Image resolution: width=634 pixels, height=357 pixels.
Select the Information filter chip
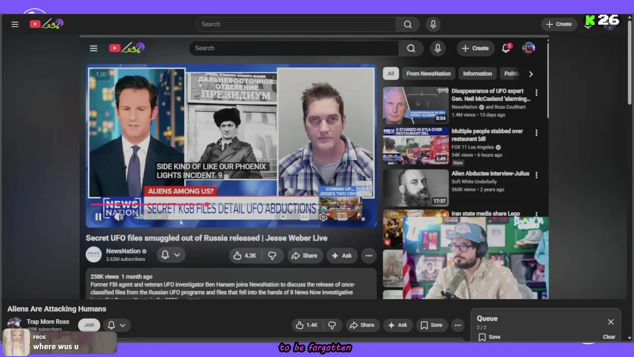(x=477, y=73)
